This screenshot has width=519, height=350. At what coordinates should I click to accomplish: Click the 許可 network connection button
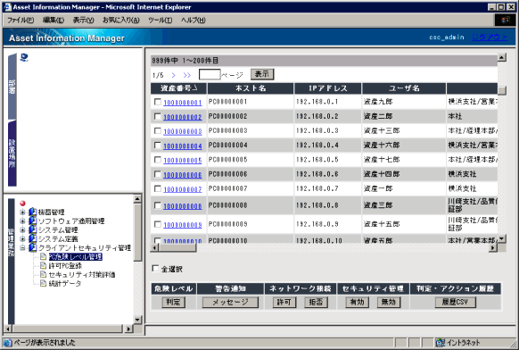(284, 302)
